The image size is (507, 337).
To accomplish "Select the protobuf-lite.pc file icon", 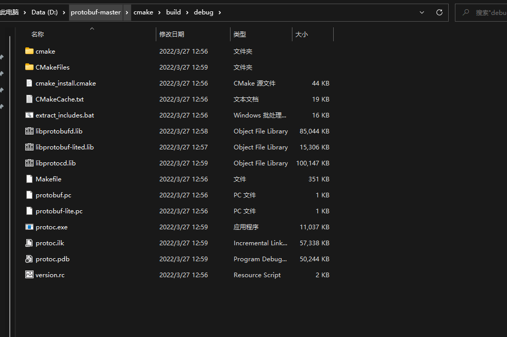I will tap(29, 211).
